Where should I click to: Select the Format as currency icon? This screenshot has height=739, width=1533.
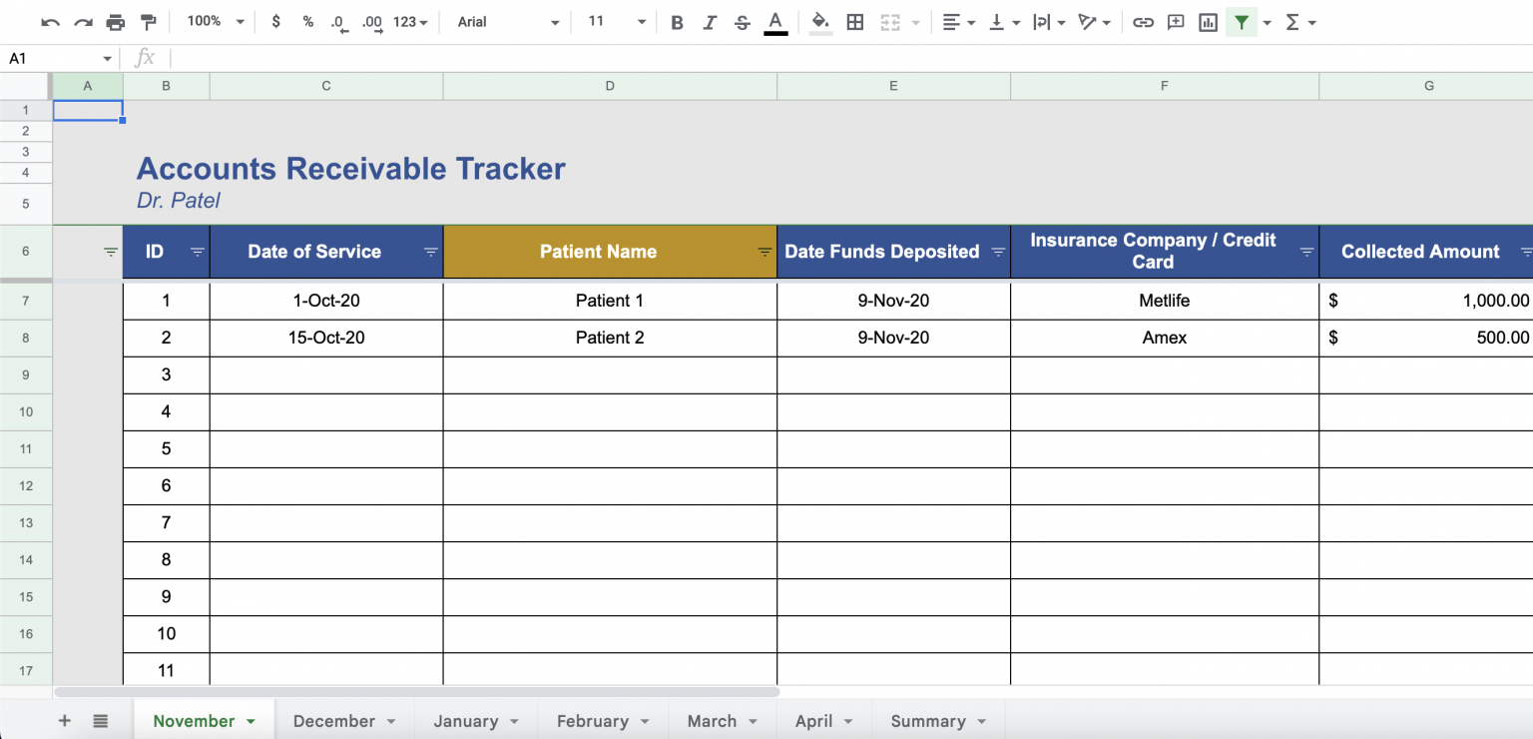[x=276, y=21]
